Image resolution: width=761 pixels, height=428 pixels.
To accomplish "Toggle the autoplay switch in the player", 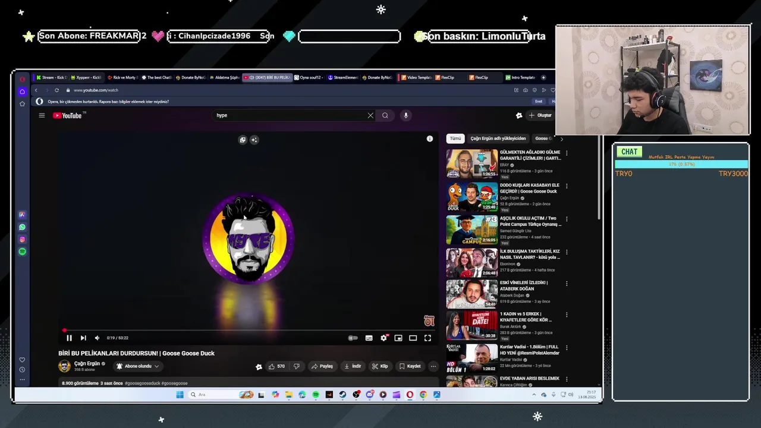I will click(x=353, y=338).
